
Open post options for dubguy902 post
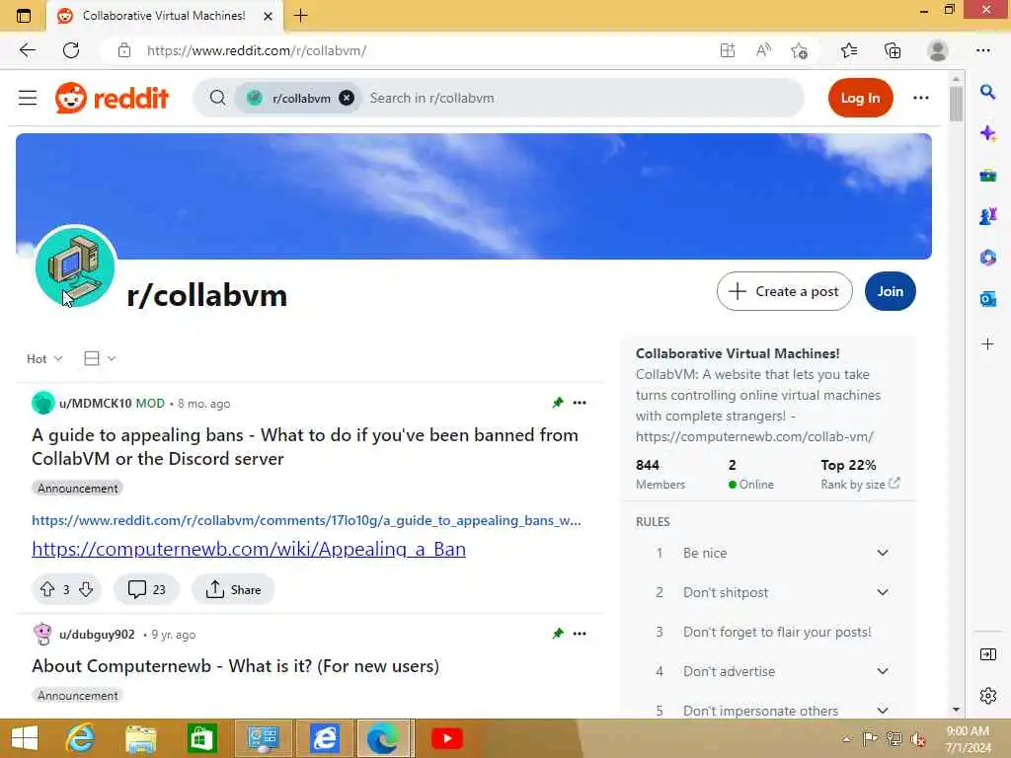580,634
